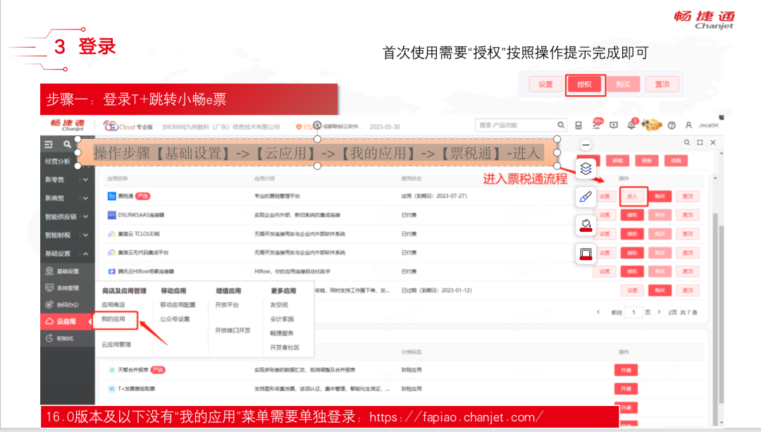
Task: Choose 云应用管理 from the flyout menu
Action: pyautogui.click(x=116, y=345)
